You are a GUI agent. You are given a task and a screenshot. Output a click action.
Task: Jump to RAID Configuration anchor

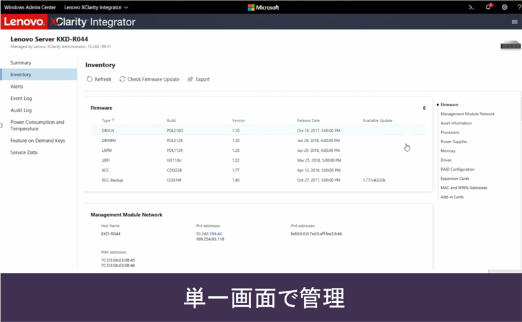[x=457, y=169]
